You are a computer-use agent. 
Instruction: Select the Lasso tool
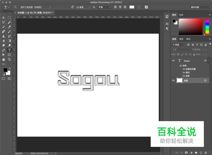pyautogui.click(x=4, y=22)
